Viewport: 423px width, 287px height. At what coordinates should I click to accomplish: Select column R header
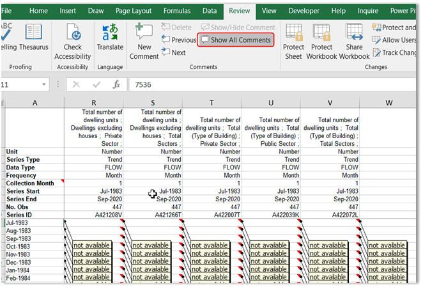point(94,103)
